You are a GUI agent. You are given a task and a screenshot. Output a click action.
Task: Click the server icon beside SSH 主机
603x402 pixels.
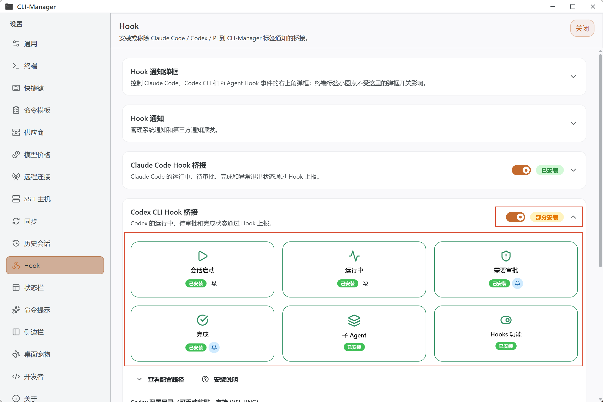pyautogui.click(x=16, y=199)
